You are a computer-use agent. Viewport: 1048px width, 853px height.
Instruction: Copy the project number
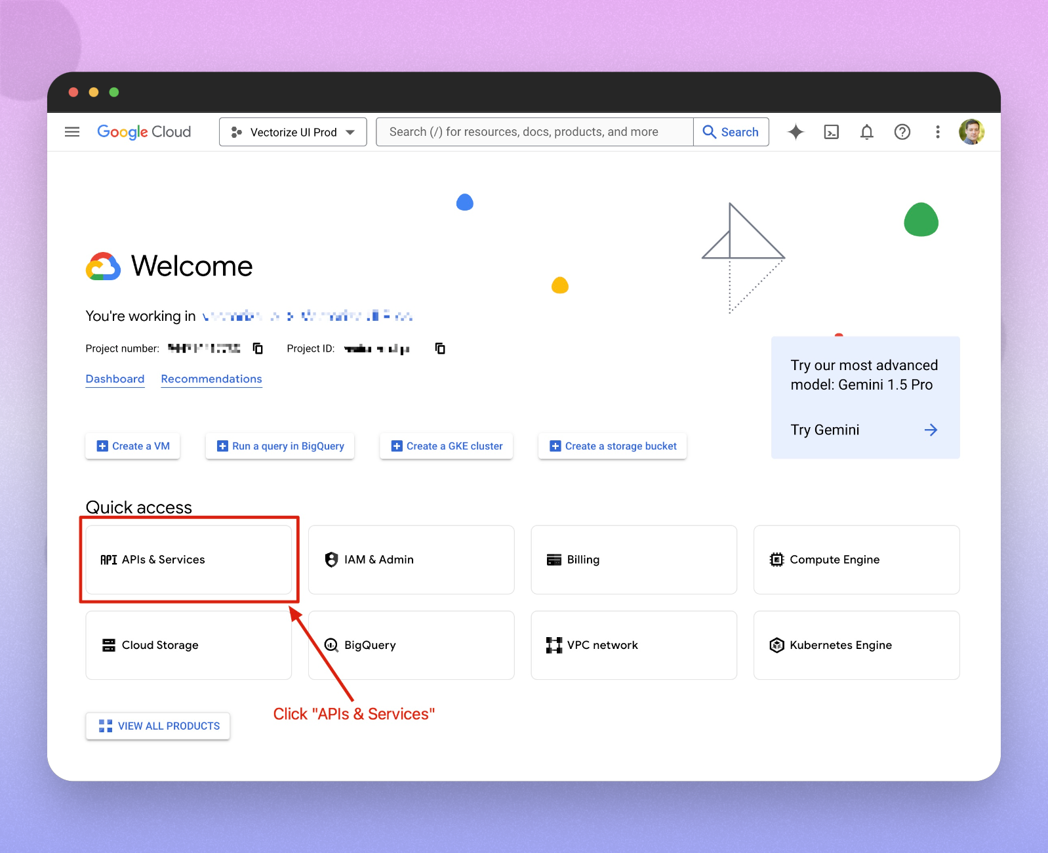click(x=258, y=348)
